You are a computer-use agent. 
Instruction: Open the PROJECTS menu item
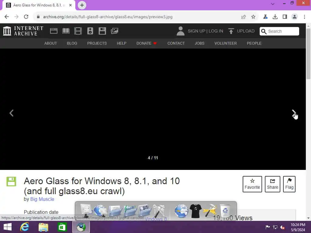click(x=97, y=43)
